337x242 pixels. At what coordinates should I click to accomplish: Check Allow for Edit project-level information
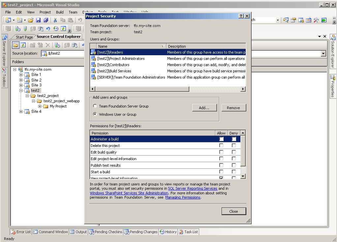click(221, 158)
